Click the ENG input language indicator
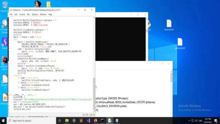This screenshot has height=124, width=220. point(200,121)
